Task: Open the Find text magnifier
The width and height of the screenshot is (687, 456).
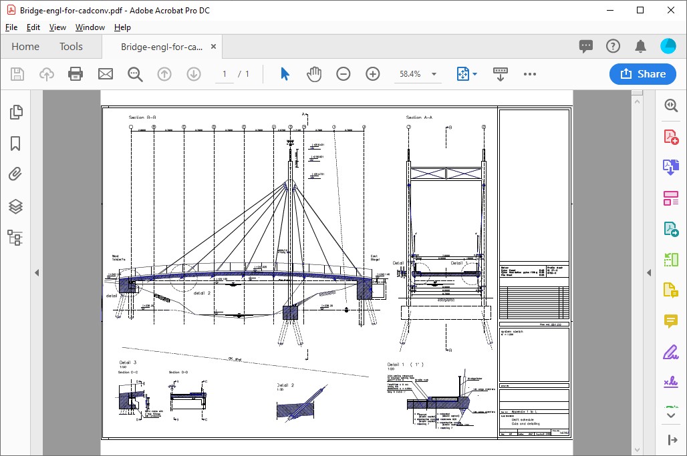Action: [135, 74]
